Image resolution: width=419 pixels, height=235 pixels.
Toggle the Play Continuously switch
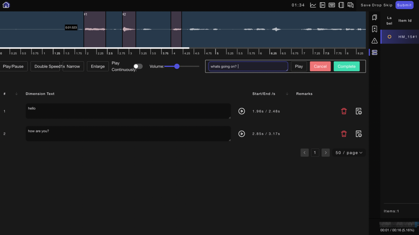(138, 66)
